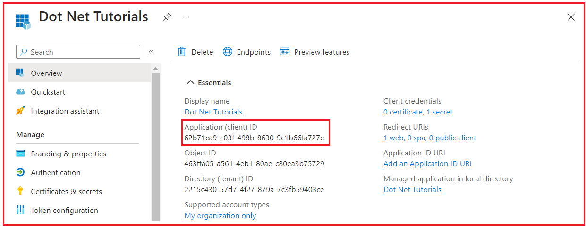Select the Application (client) ID value
This screenshot has height=227, width=586.
click(255, 138)
